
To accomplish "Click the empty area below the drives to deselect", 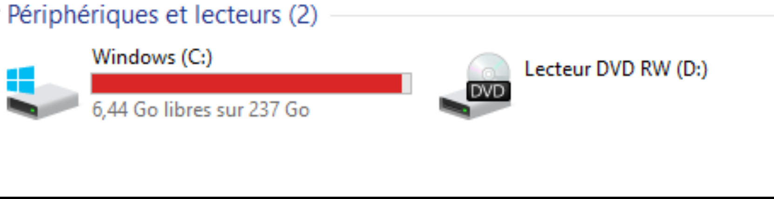I will 386,158.
